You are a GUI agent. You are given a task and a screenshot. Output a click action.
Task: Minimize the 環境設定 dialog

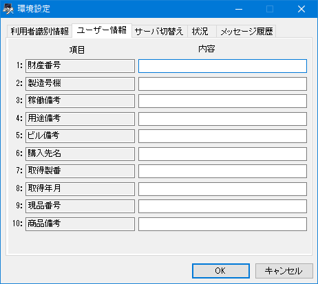tap(239, 9)
